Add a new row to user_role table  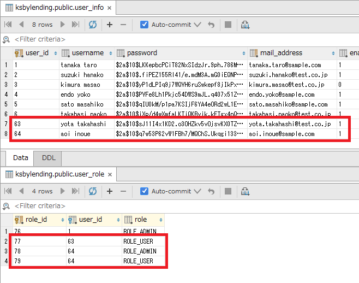point(110,191)
